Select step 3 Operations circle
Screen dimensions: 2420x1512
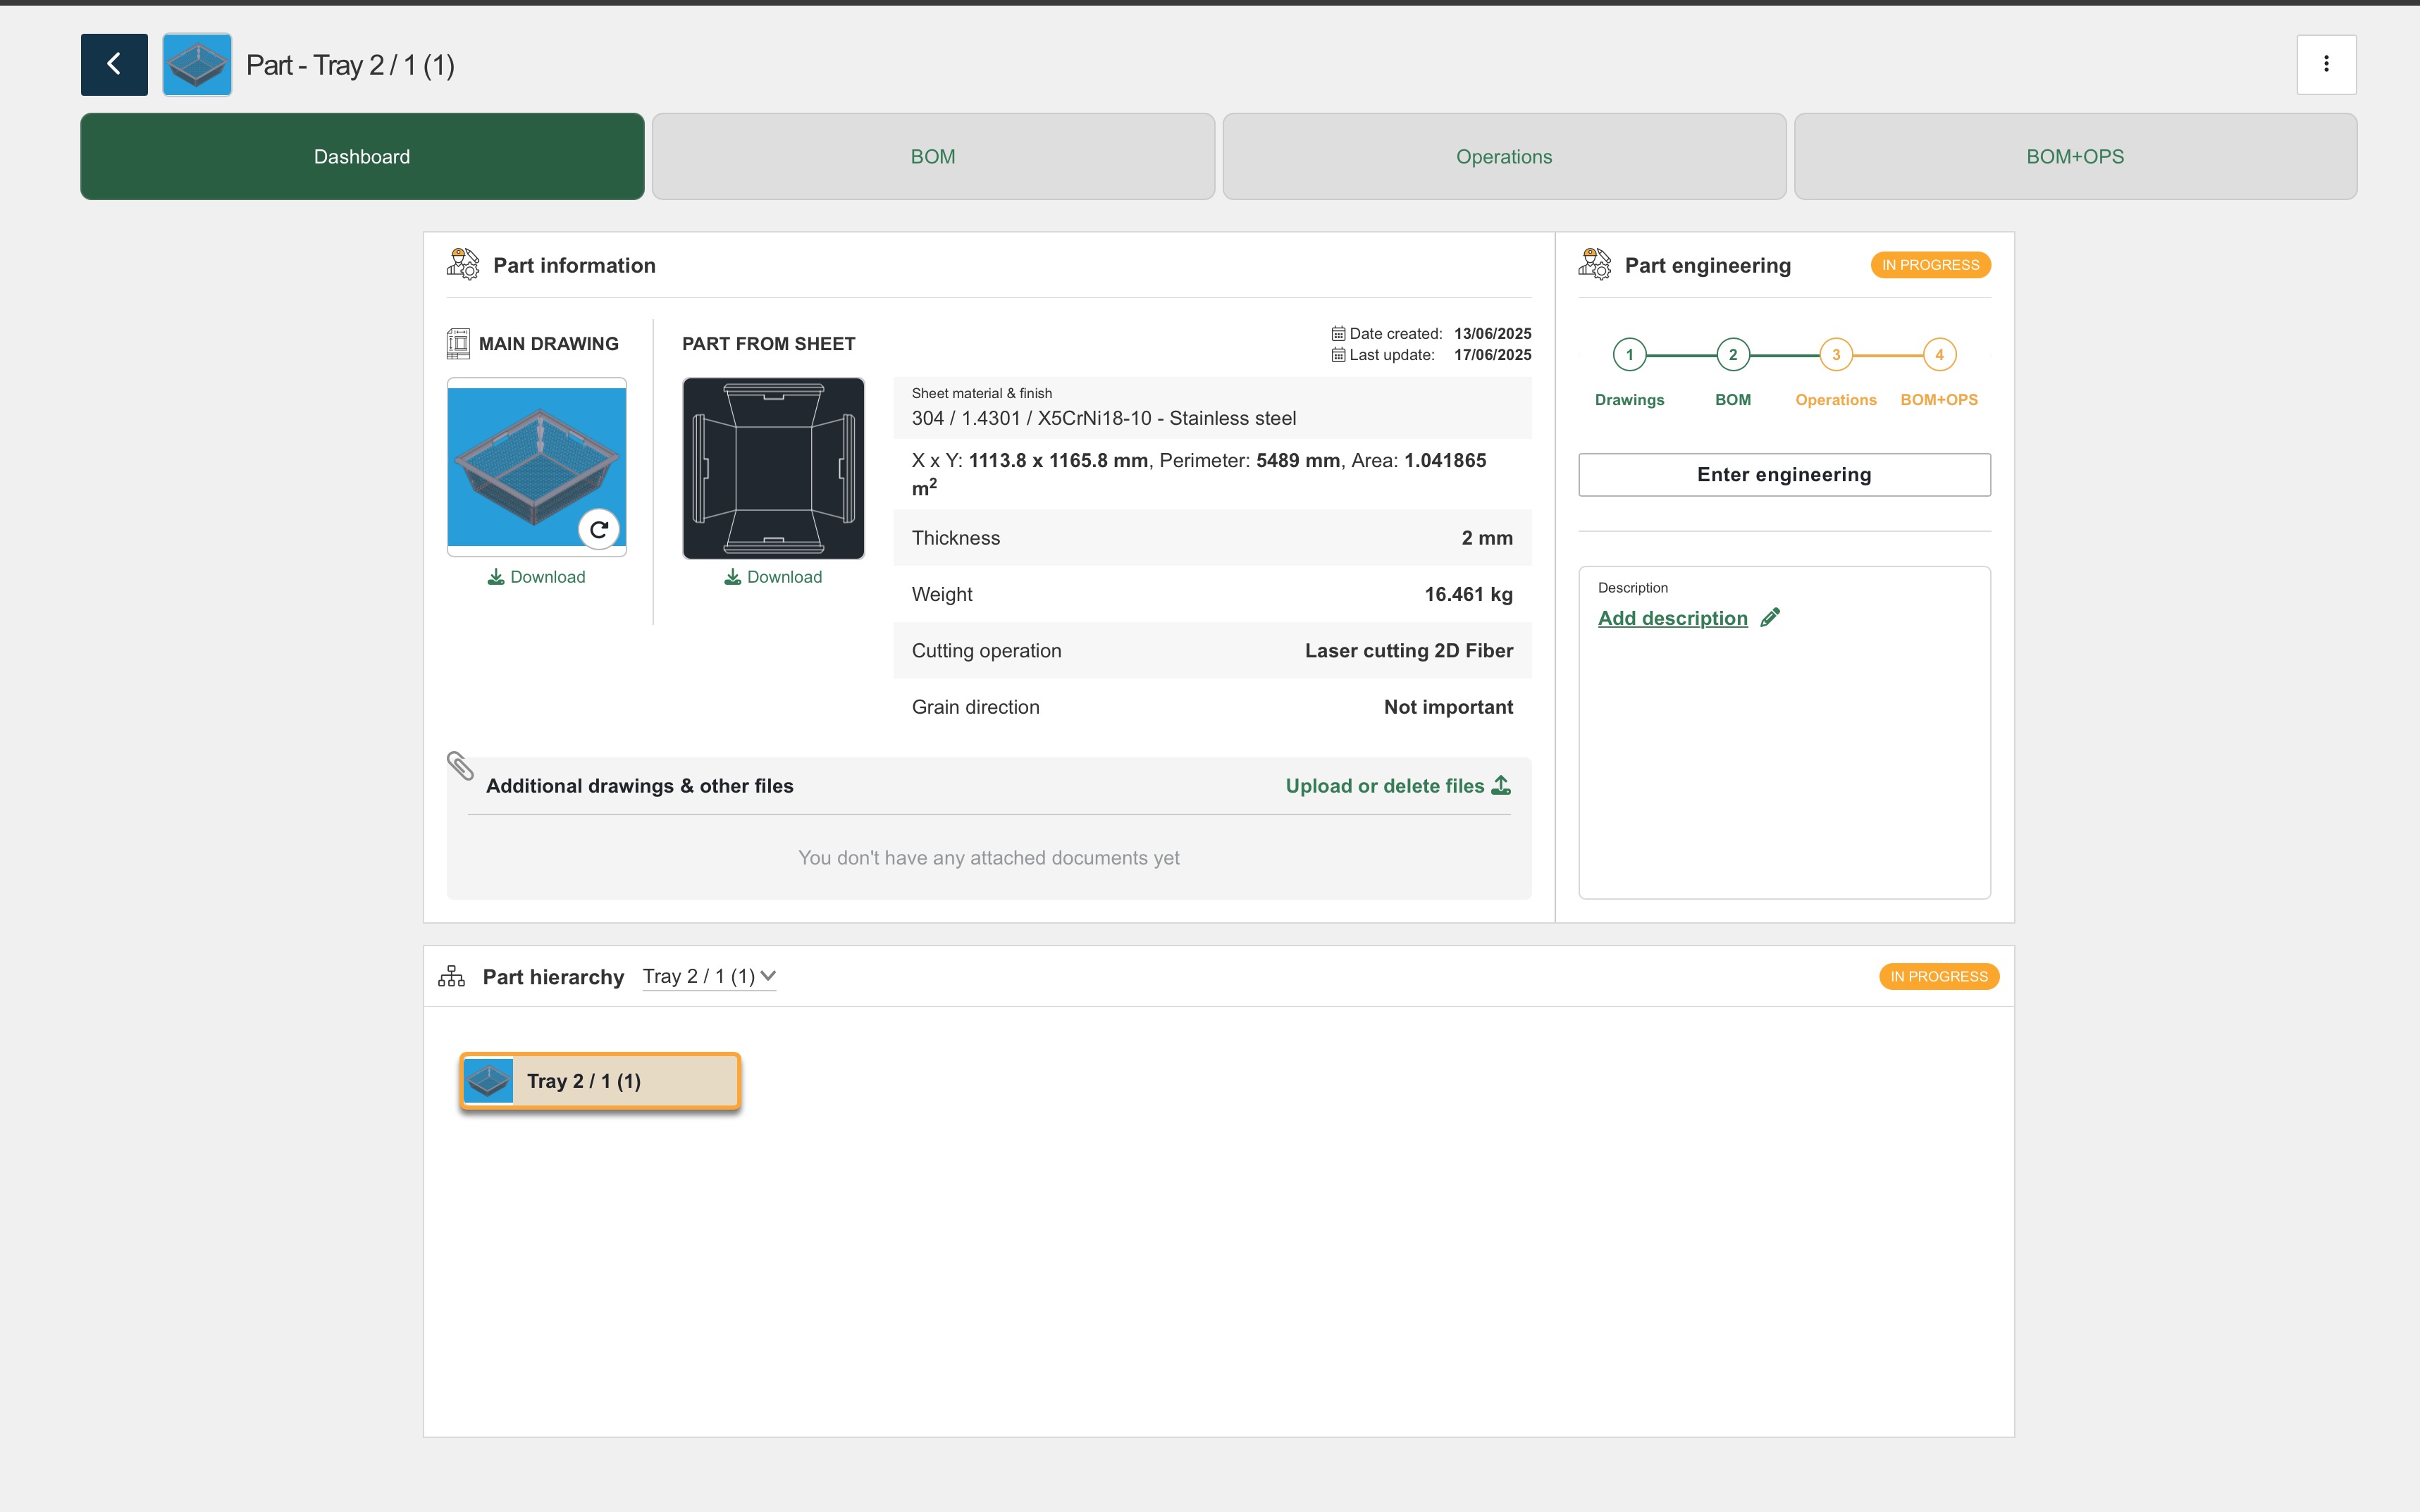pyautogui.click(x=1836, y=355)
